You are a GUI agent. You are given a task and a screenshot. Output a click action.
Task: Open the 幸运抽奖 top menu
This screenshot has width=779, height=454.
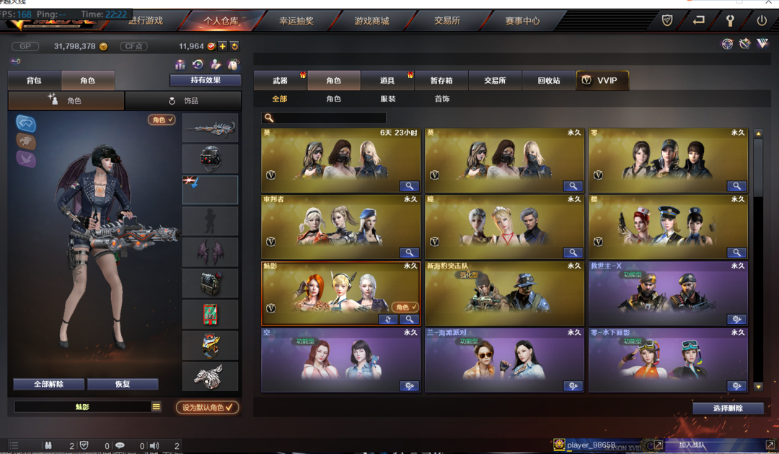[x=296, y=21]
